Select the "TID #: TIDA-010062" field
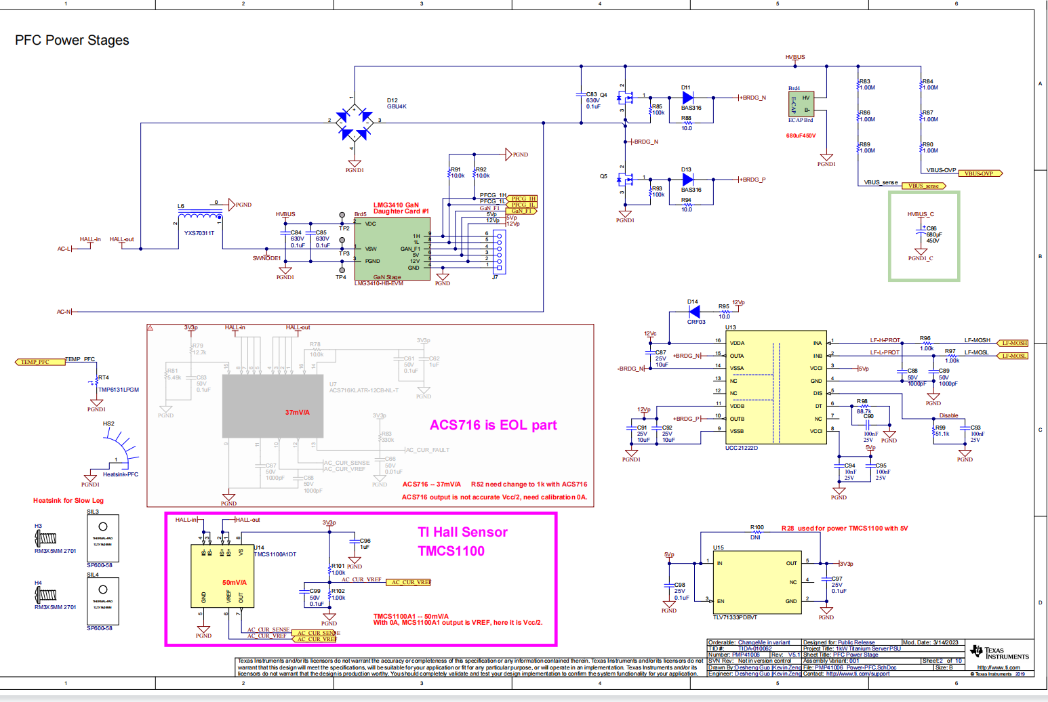Viewport: 1048px width, 702px height. 741,648
